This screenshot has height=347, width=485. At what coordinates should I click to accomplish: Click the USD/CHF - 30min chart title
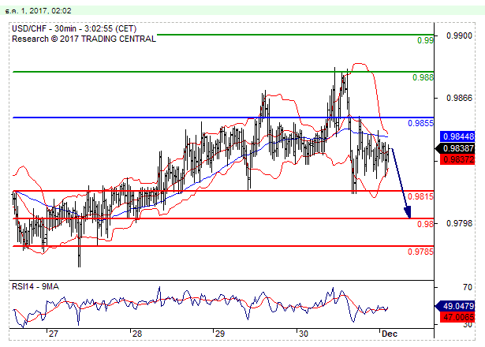[x=74, y=28]
